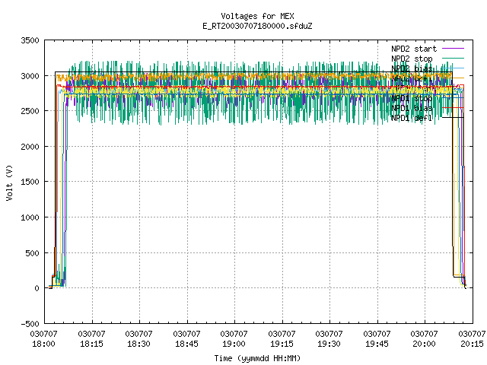Click the '030707 19:45' x-axis tick label
487x365 pixels.
click(377, 339)
